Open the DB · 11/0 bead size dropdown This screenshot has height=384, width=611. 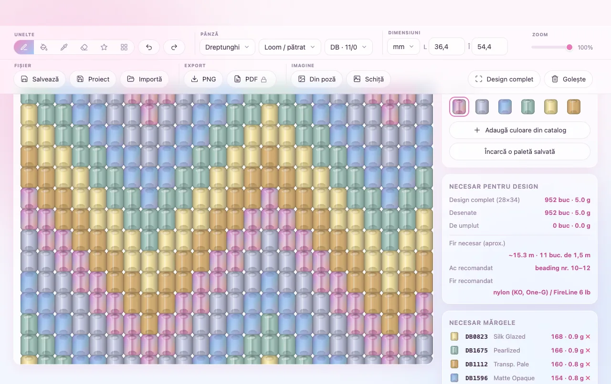(348, 47)
